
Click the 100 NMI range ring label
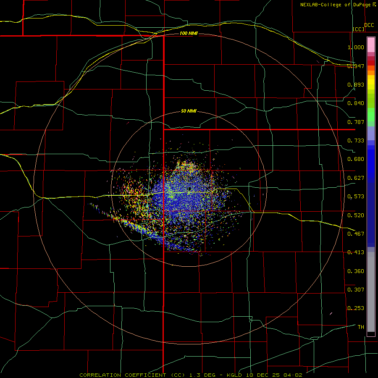pyautogui.click(x=189, y=33)
